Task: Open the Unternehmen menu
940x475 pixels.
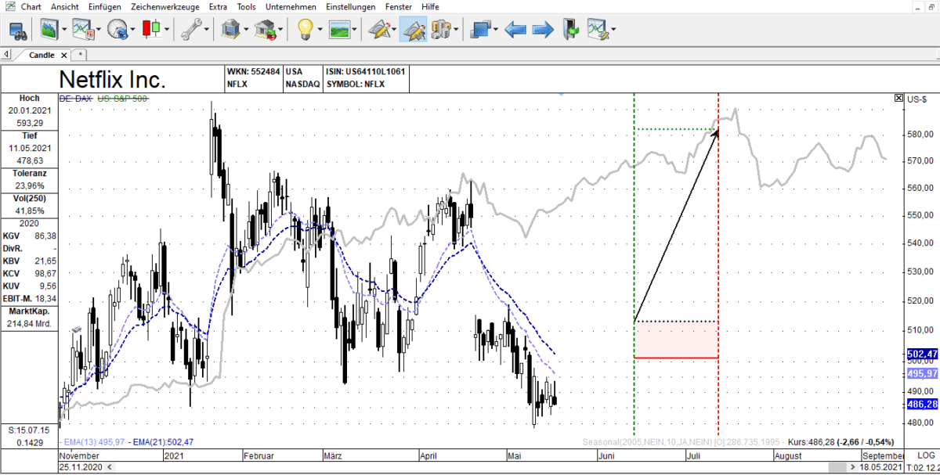Action: tap(291, 6)
